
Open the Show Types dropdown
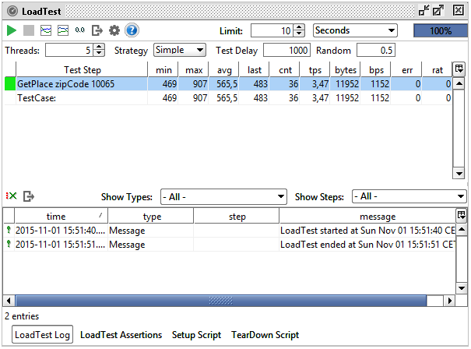tap(223, 196)
